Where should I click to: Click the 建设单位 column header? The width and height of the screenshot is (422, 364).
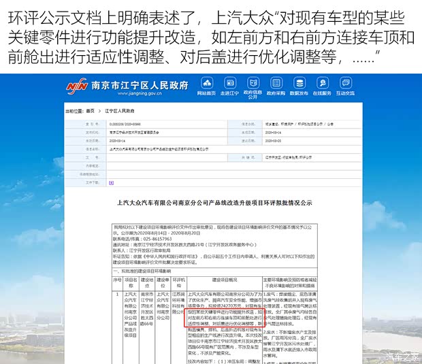pos(163,283)
